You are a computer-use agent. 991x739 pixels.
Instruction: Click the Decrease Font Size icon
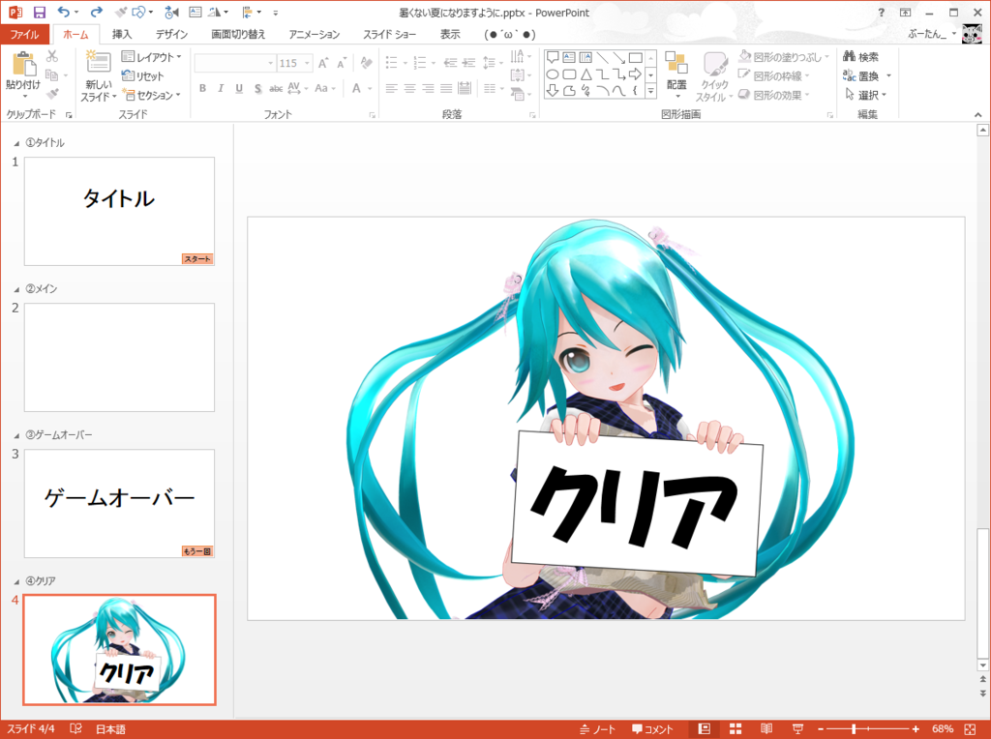(x=342, y=63)
